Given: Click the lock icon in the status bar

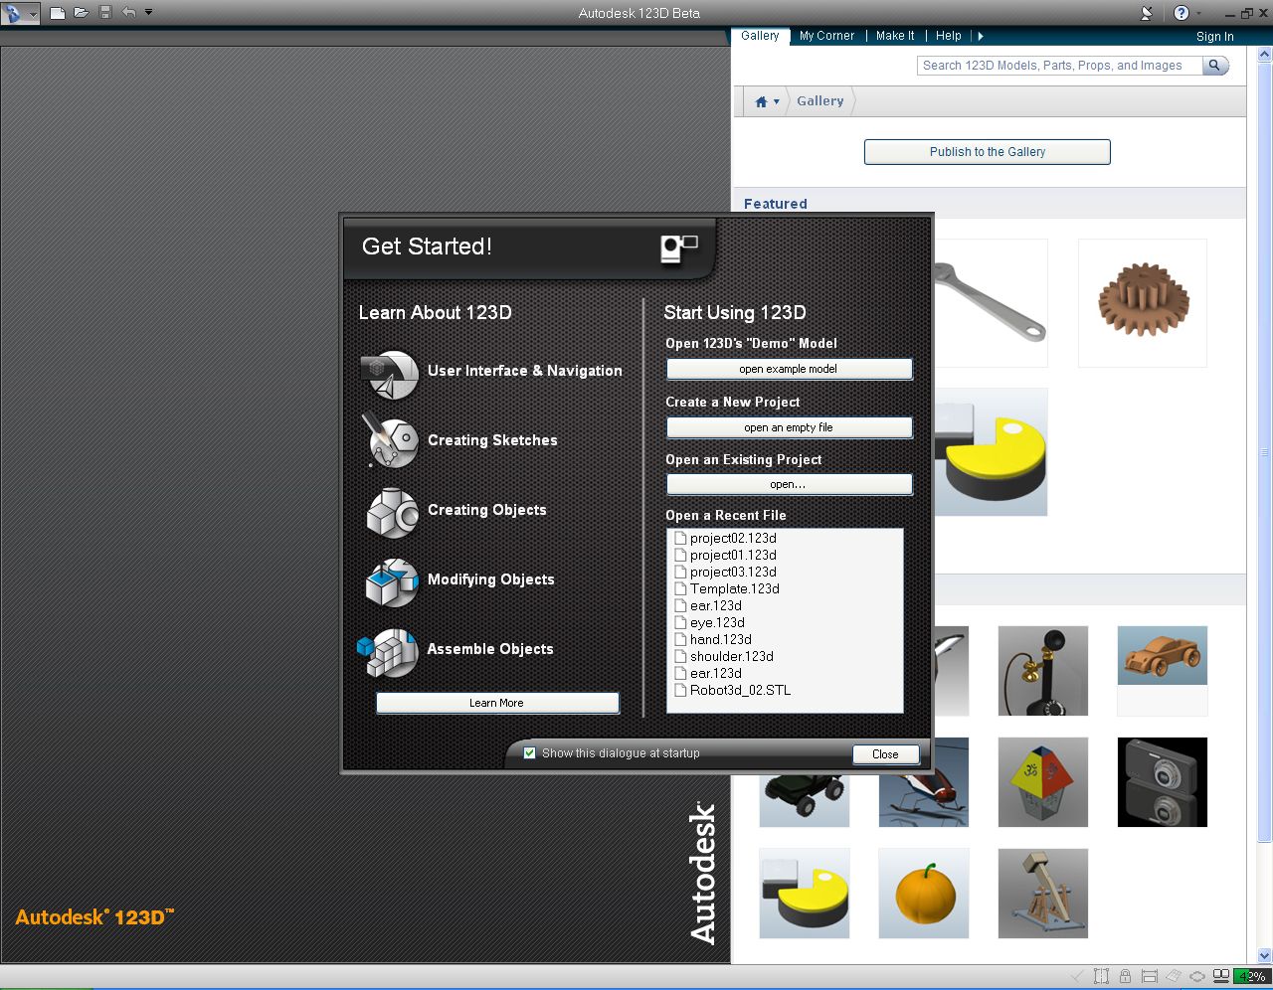Looking at the screenshot, I should (1125, 976).
